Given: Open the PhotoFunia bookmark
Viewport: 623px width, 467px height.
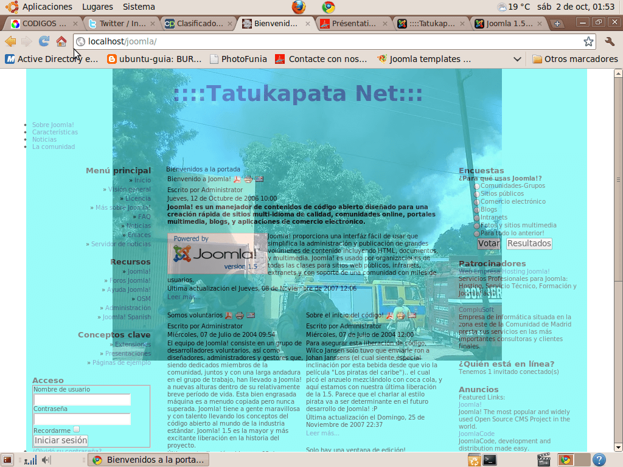Looking at the screenshot, I should (x=238, y=59).
